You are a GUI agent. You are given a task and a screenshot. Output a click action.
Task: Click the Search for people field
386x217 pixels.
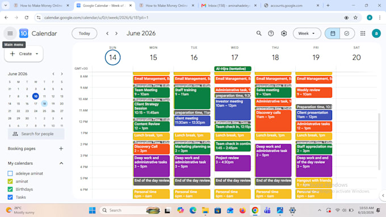click(x=36, y=133)
